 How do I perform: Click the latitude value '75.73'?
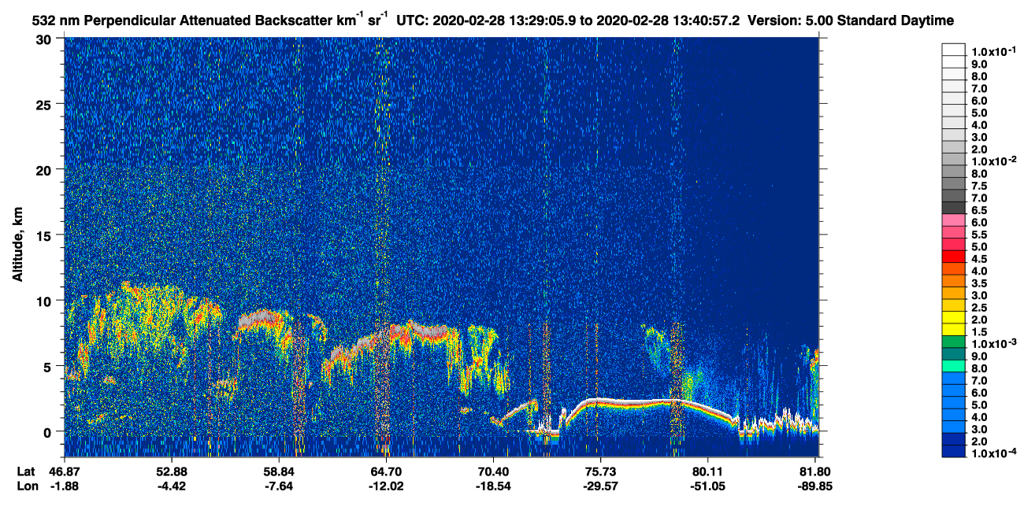click(x=600, y=471)
